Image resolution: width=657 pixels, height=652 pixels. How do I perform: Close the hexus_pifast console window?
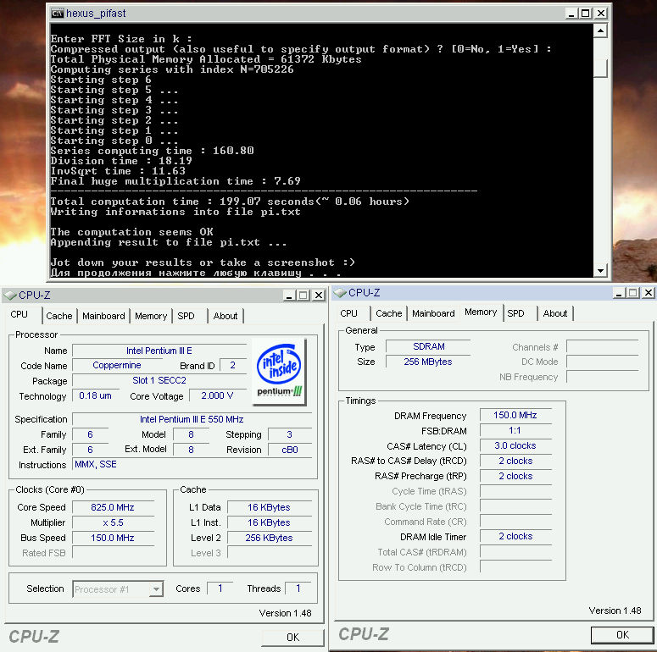pyautogui.click(x=600, y=14)
